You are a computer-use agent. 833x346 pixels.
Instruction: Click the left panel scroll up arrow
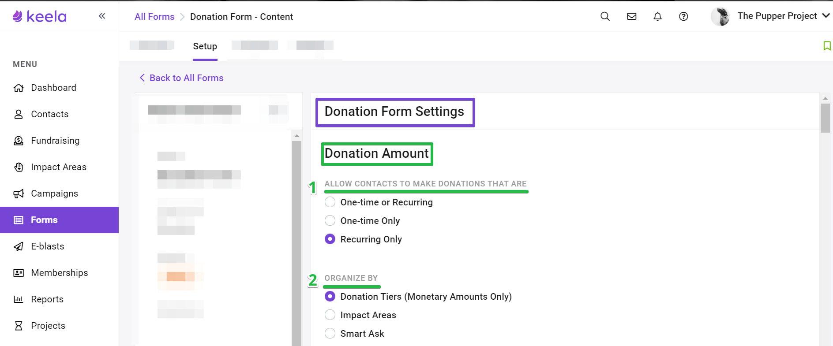click(296, 136)
